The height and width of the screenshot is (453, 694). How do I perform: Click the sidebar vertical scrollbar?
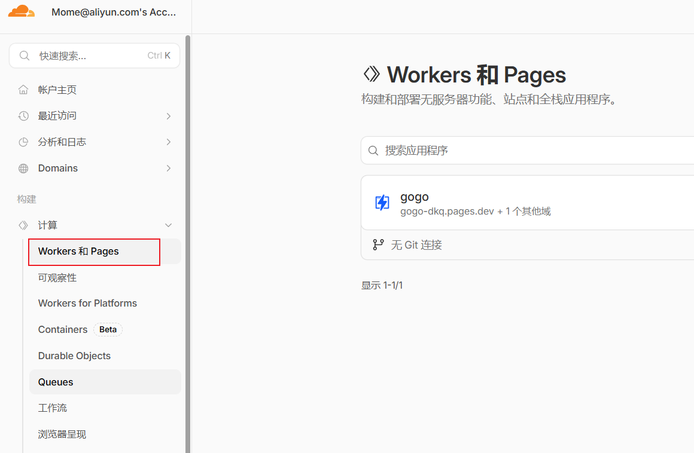(x=188, y=239)
